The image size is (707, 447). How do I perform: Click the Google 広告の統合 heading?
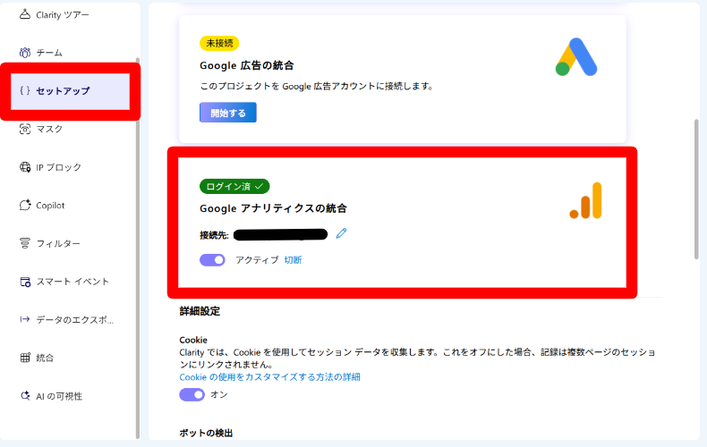pos(247,66)
